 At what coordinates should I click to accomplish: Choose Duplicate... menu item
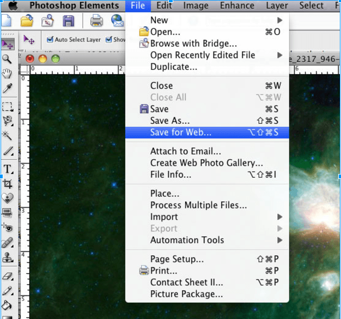point(207,67)
